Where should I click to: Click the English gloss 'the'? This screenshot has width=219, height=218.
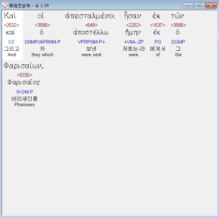(179, 54)
